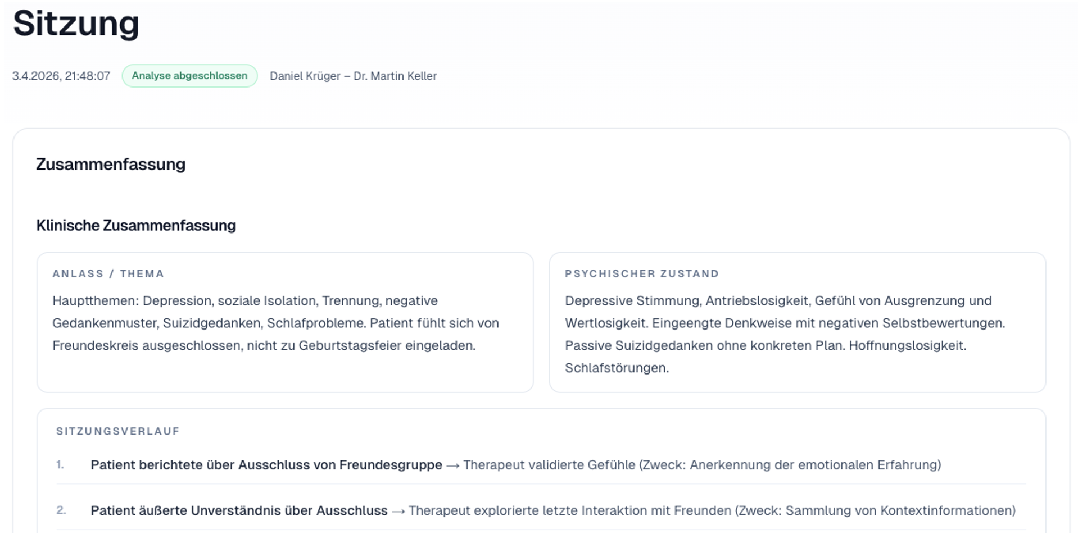Click the paragraph starting "Hauptthemen: Depression"
The image size is (1078, 548).
pos(275,323)
